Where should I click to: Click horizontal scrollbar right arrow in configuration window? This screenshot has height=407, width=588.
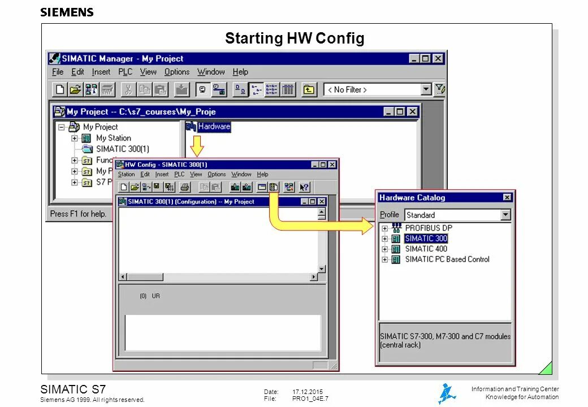click(313, 277)
